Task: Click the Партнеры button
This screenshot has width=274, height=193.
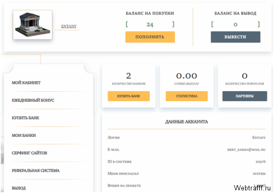Action: pos(244,96)
